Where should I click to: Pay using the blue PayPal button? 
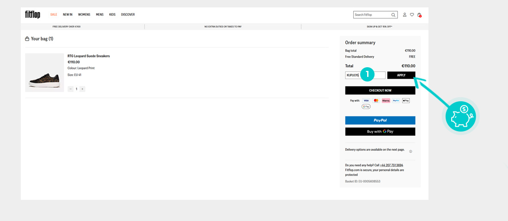(x=380, y=120)
